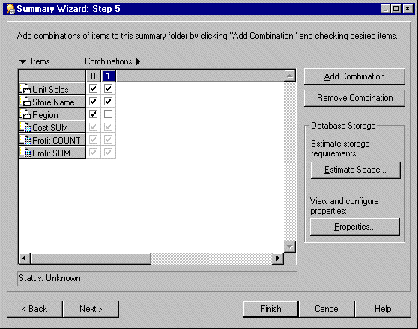The width and height of the screenshot is (418, 329).
Task: Click the horizontal scrollbar right arrow
Action: click(x=278, y=259)
